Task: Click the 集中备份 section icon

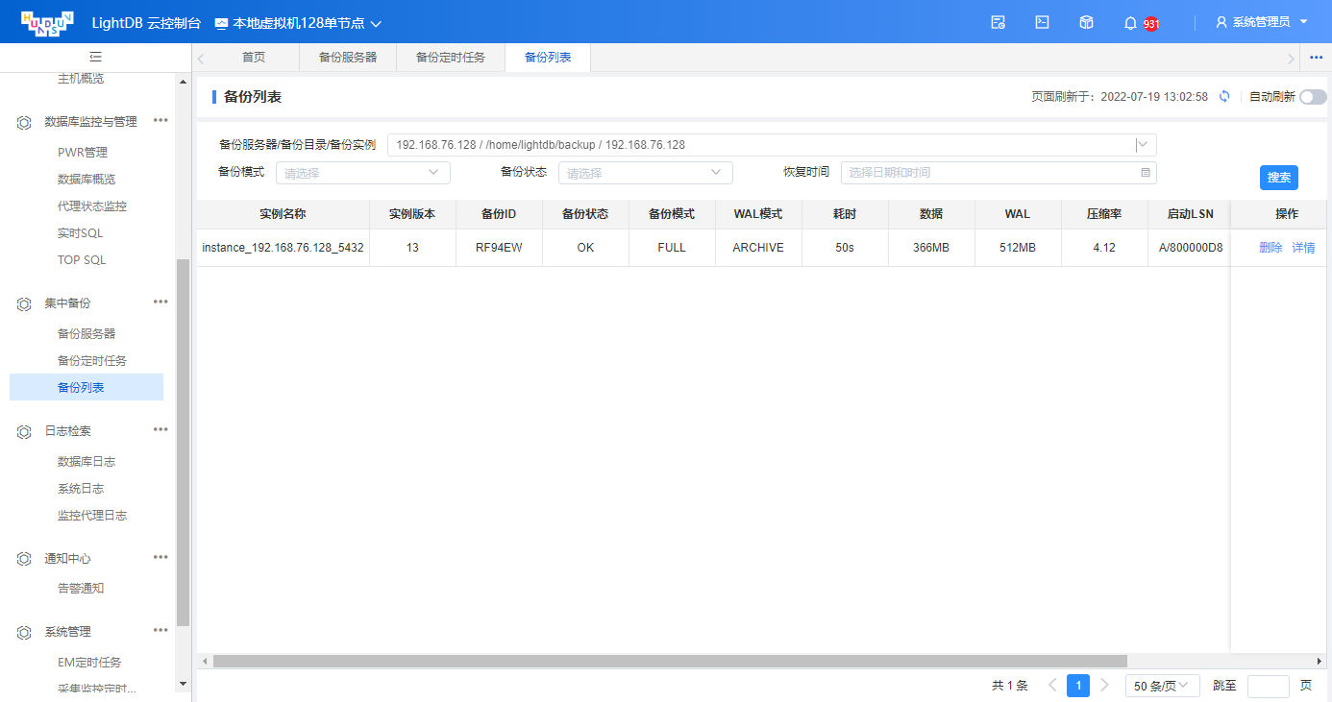Action: point(24,304)
